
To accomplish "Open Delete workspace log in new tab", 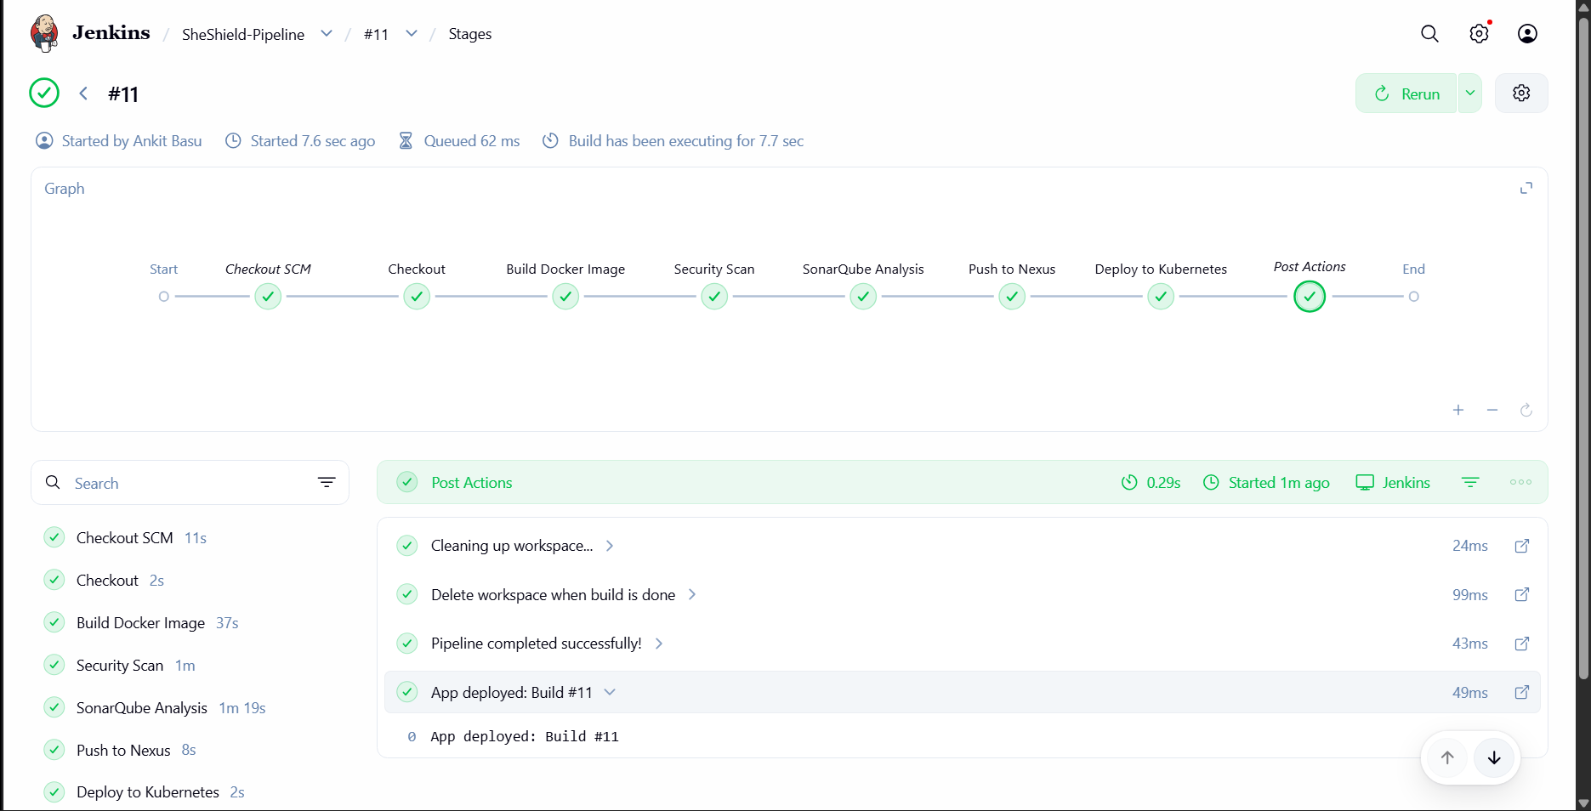I will coord(1522,594).
